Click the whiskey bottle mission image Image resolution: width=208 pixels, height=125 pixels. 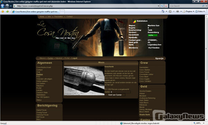point(84,81)
